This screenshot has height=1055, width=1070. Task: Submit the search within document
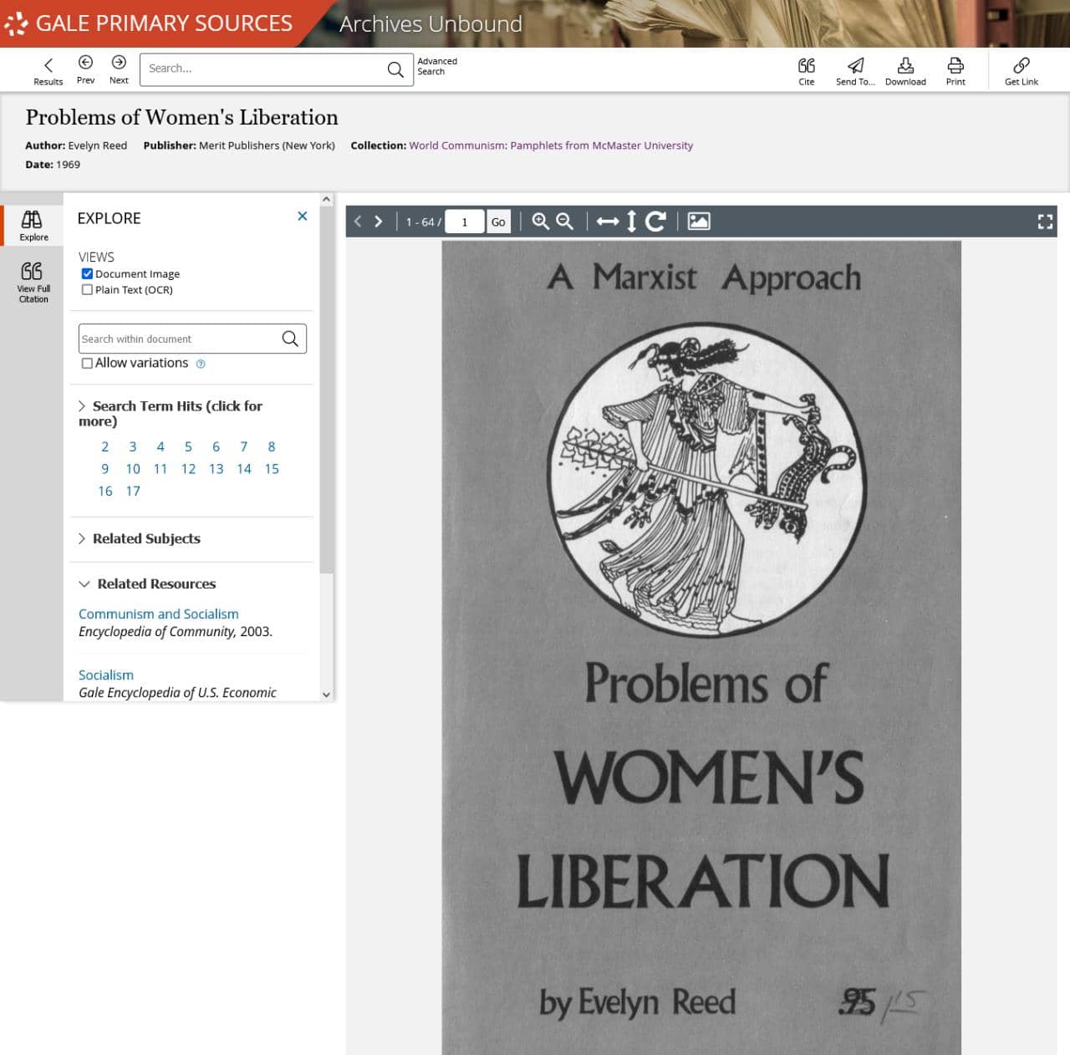click(290, 339)
